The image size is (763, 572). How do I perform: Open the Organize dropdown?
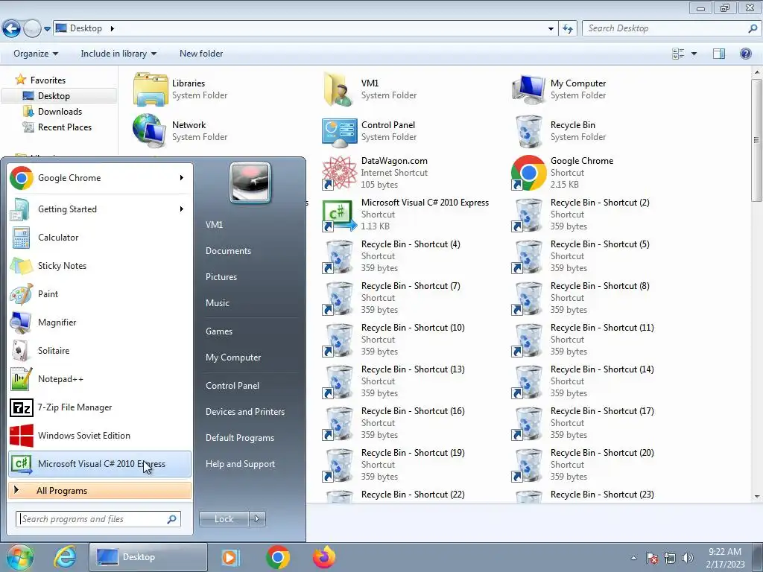(36, 54)
